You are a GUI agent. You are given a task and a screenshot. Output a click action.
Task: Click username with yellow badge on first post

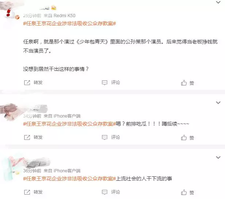[x=45, y=8]
